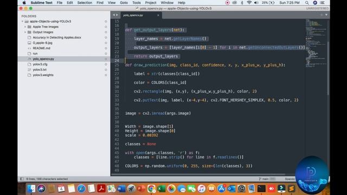Toggle the side bar via status bar icon
The height and width of the screenshot is (195, 347).
click(22, 179)
